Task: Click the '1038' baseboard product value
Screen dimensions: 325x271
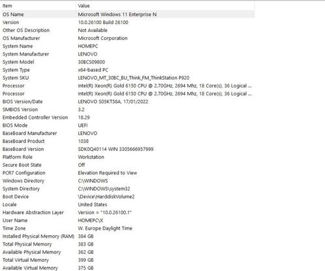Action: [x=84, y=141]
